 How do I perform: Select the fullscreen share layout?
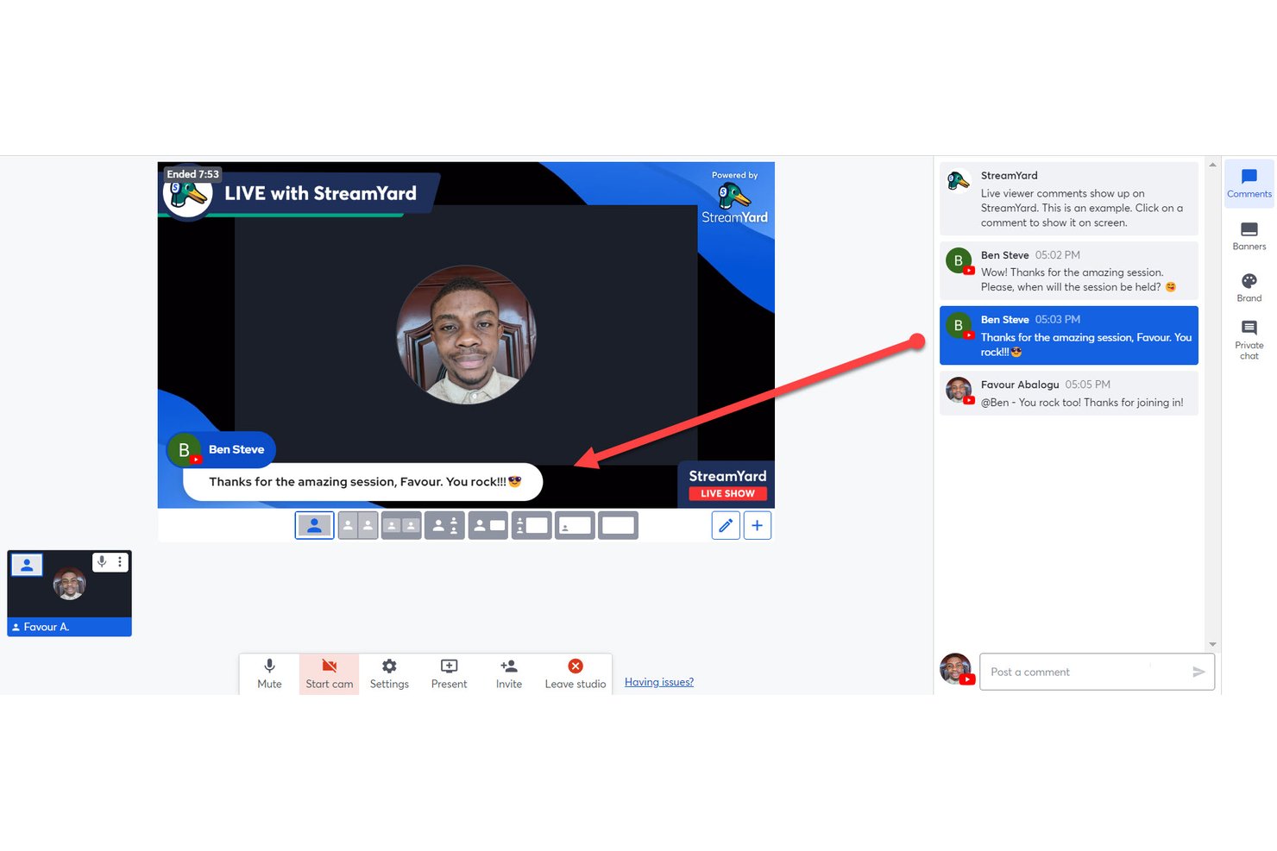point(618,525)
